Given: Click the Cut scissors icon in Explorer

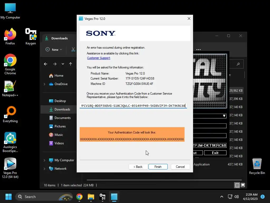Looking at the screenshot, I should pos(73,49).
